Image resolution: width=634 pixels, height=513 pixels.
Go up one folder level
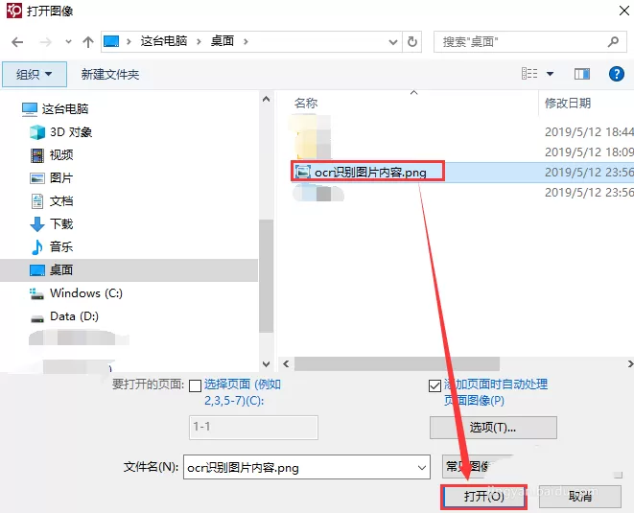click(87, 41)
